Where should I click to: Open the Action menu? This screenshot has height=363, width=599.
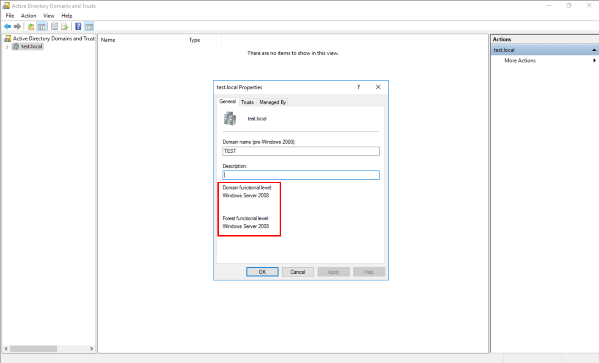click(28, 16)
